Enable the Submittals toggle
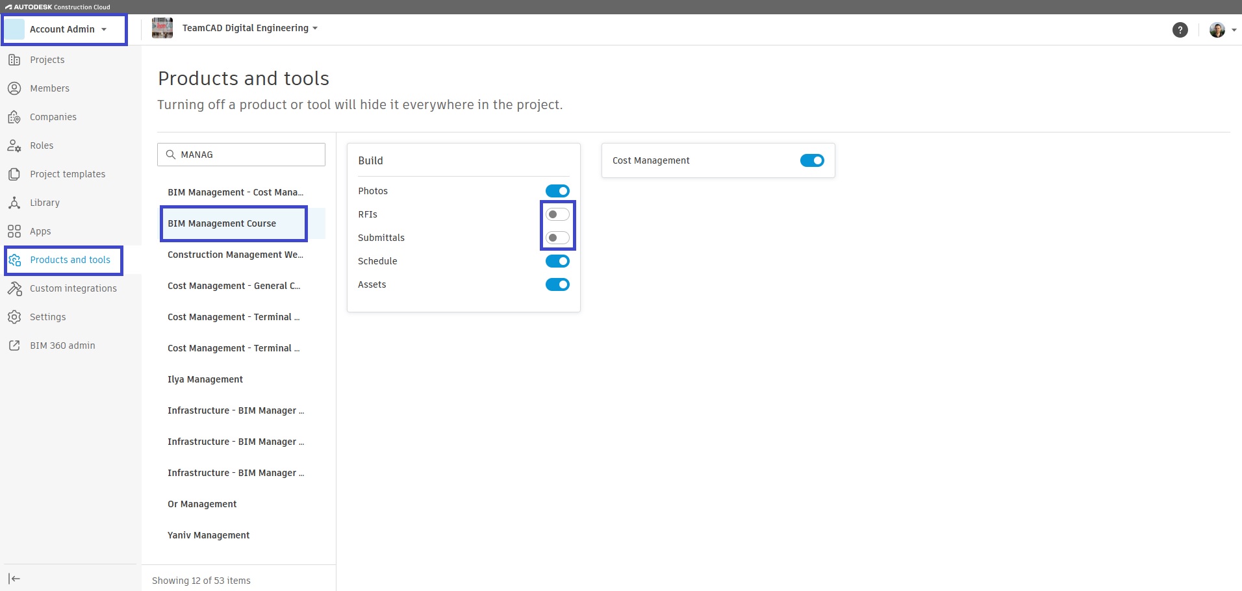 tap(557, 238)
